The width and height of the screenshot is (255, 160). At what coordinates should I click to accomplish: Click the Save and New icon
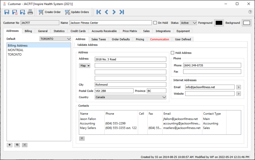click(x=22, y=12)
